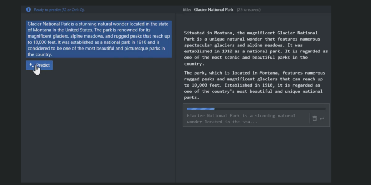Delete the pending prediction with trash icon
This screenshot has width=371, height=185.
point(314,118)
